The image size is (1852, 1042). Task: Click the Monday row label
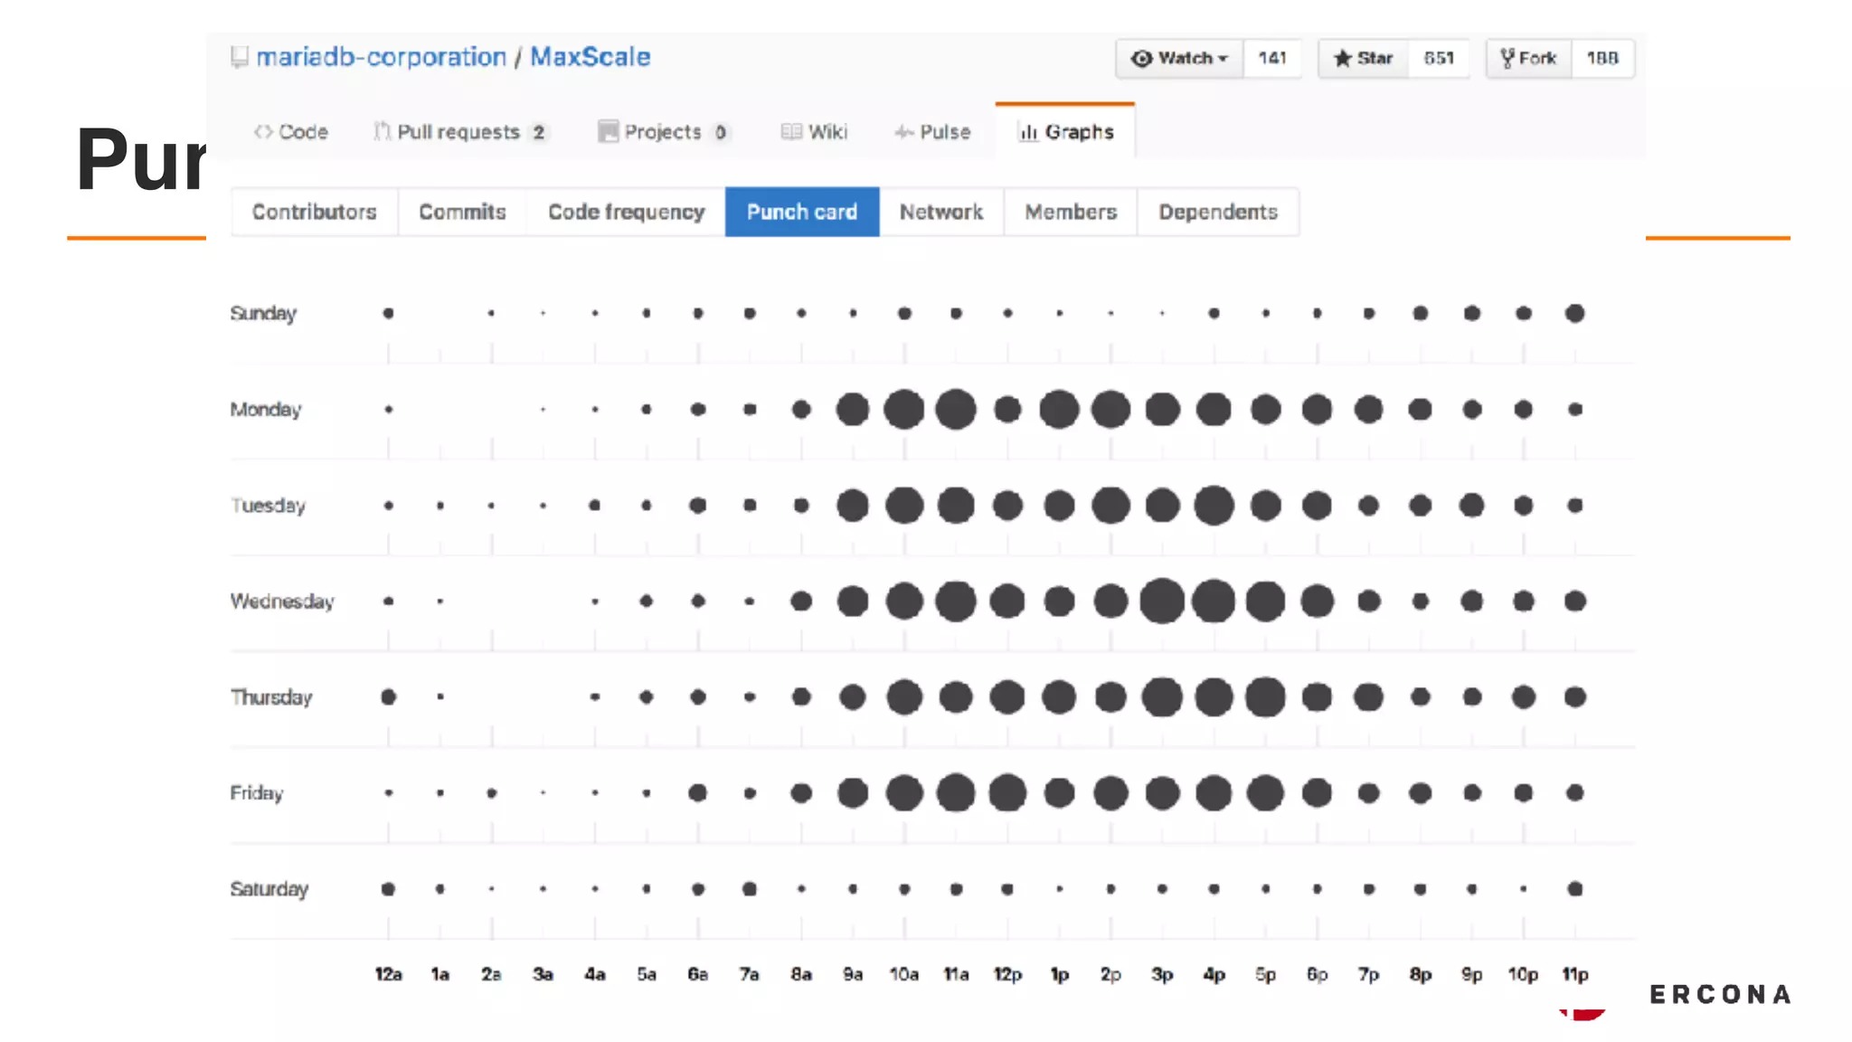click(266, 410)
